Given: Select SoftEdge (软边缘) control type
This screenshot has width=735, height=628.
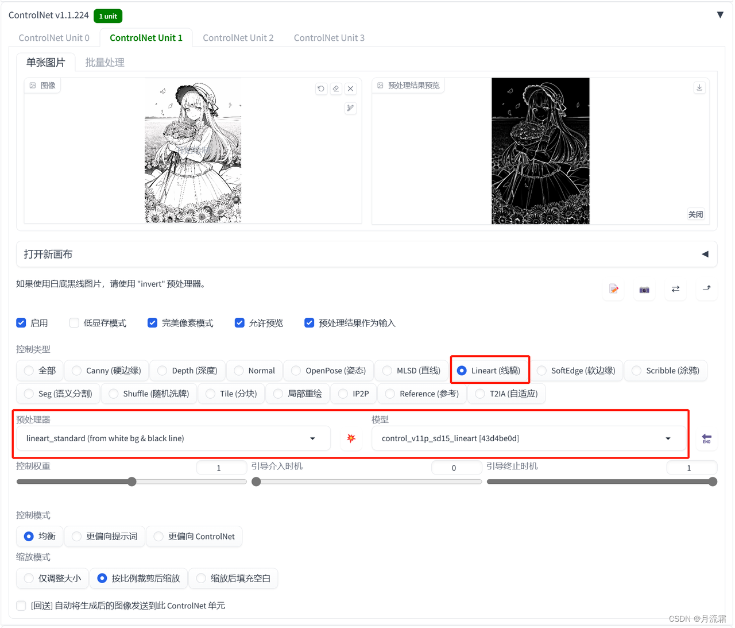Looking at the screenshot, I should 576,371.
